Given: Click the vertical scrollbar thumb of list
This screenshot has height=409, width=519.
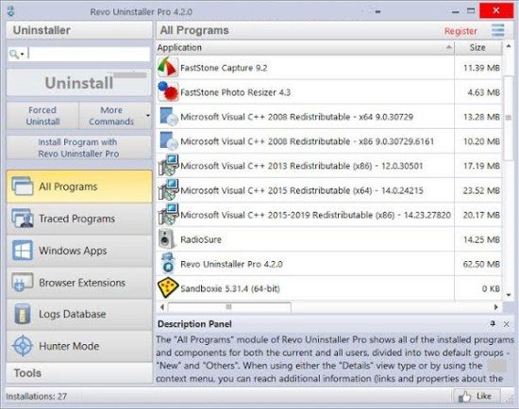Looking at the screenshot, I should [x=508, y=118].
